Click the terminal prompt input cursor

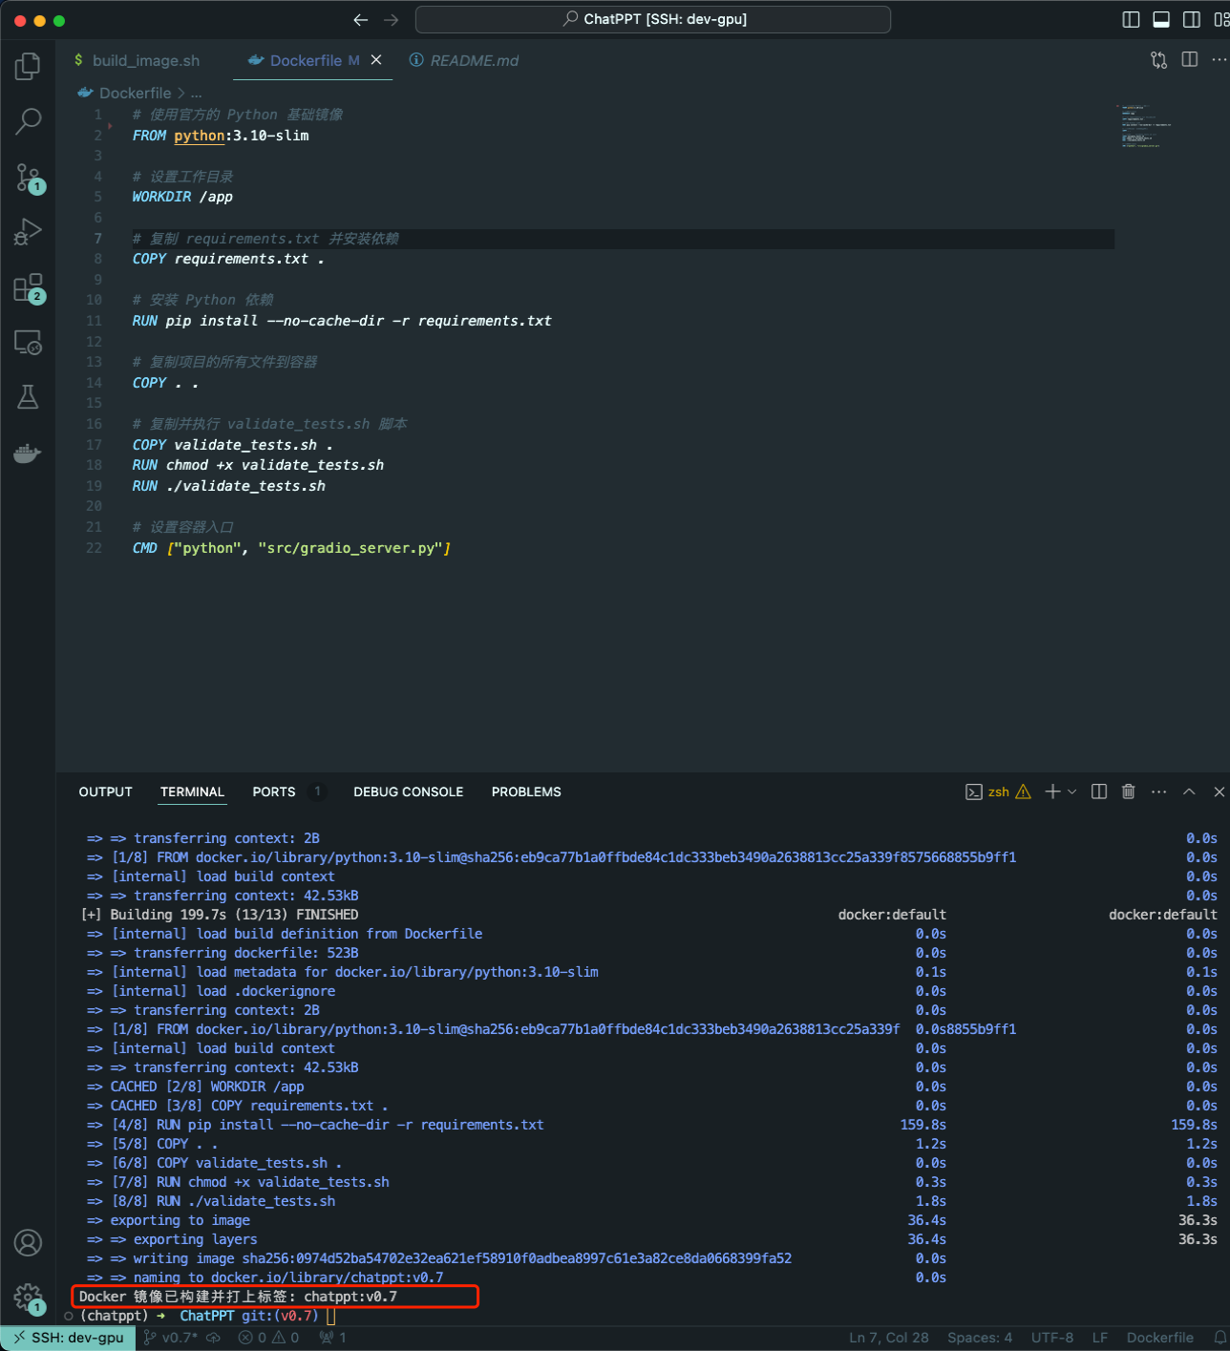click(x=331, y=1316)
